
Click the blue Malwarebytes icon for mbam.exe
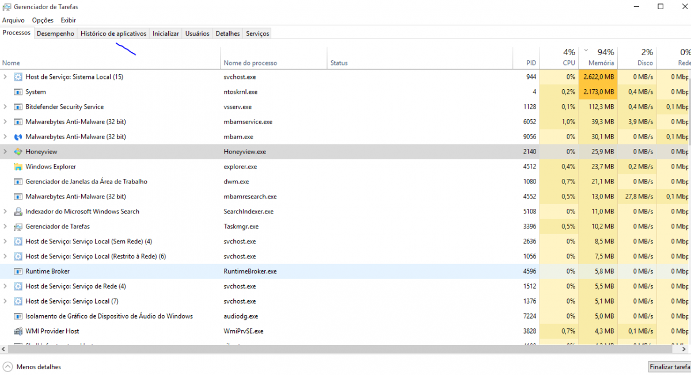pyautogui.click(x=18, y=137)
